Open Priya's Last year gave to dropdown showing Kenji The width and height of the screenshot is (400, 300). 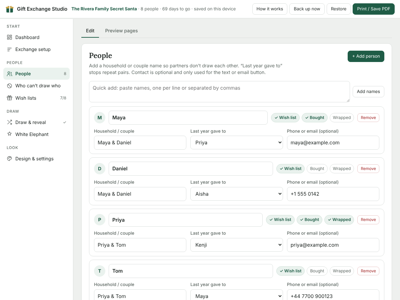pyautogui.click(x=237, y=245)
